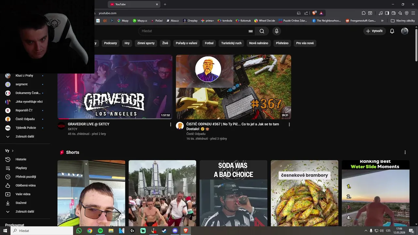Toggle browser sidebar panel
418x235 pixels.
click(x=387, y=13)
